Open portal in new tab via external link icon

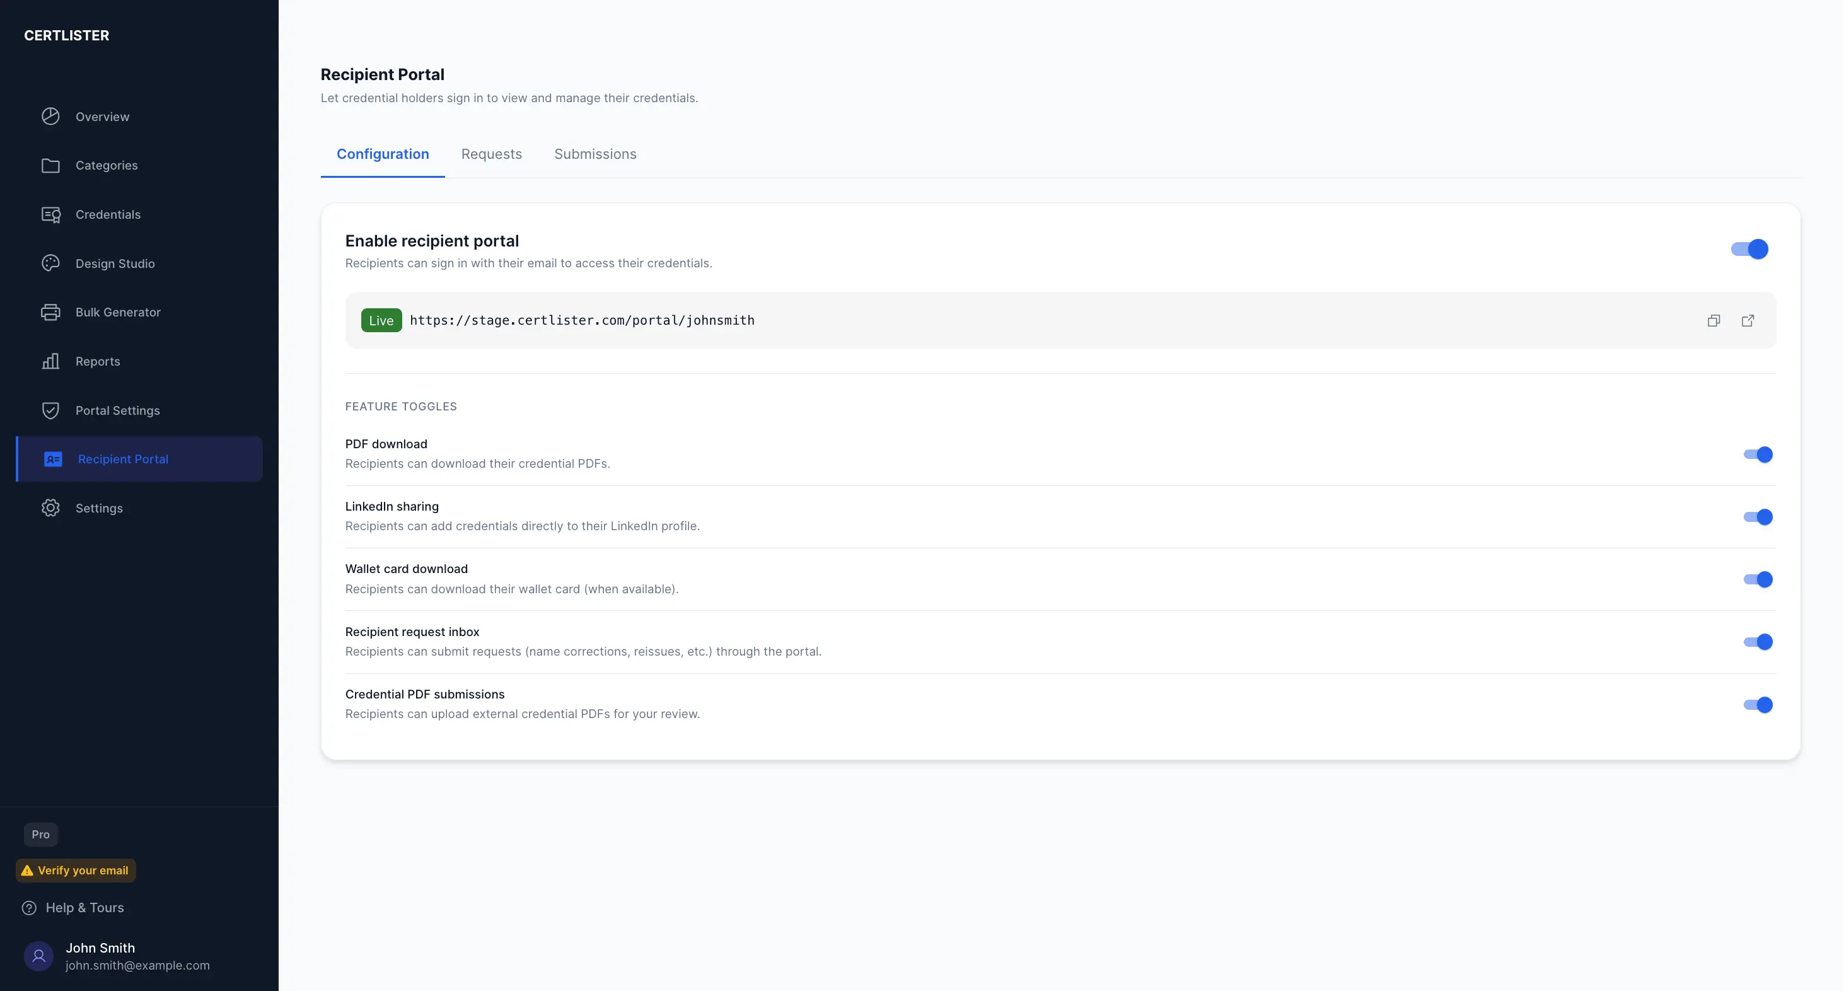click(1748, 320)
